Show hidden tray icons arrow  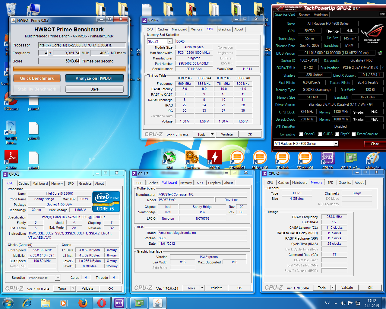pos(336,303)
